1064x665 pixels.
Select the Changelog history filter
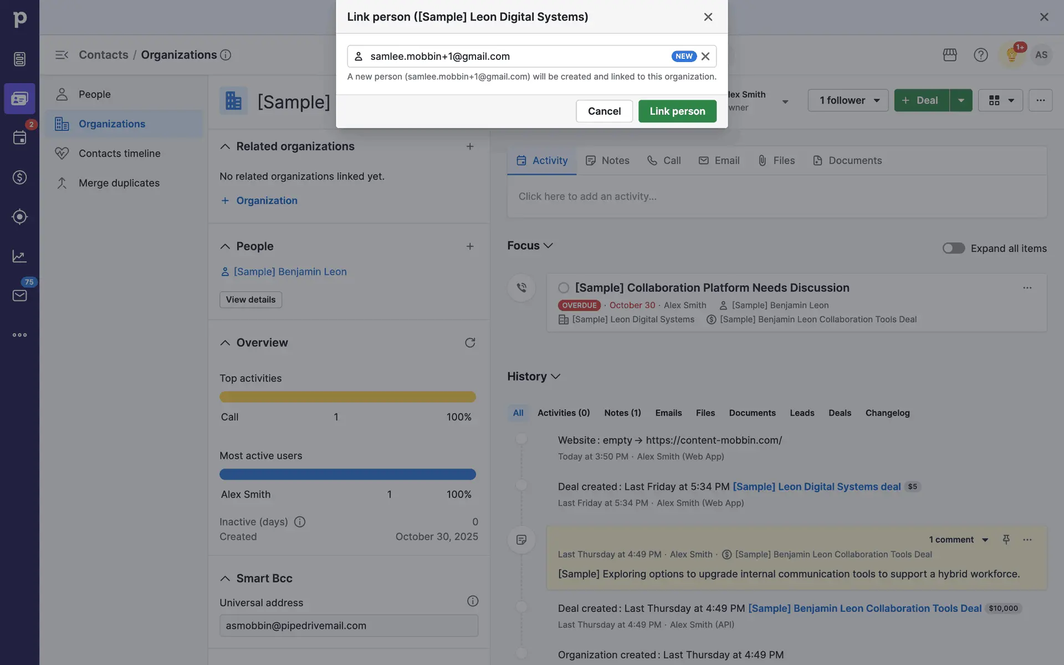tap(887, 413)
